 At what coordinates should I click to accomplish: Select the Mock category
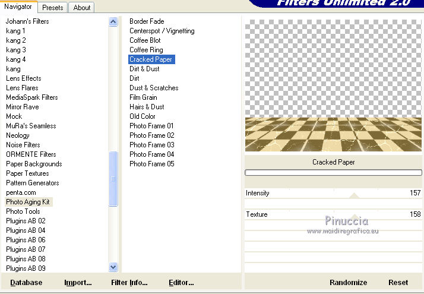[x=14, y=116]
